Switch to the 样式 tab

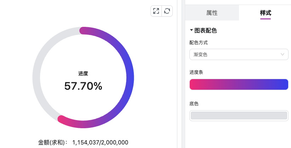[266, 13]
